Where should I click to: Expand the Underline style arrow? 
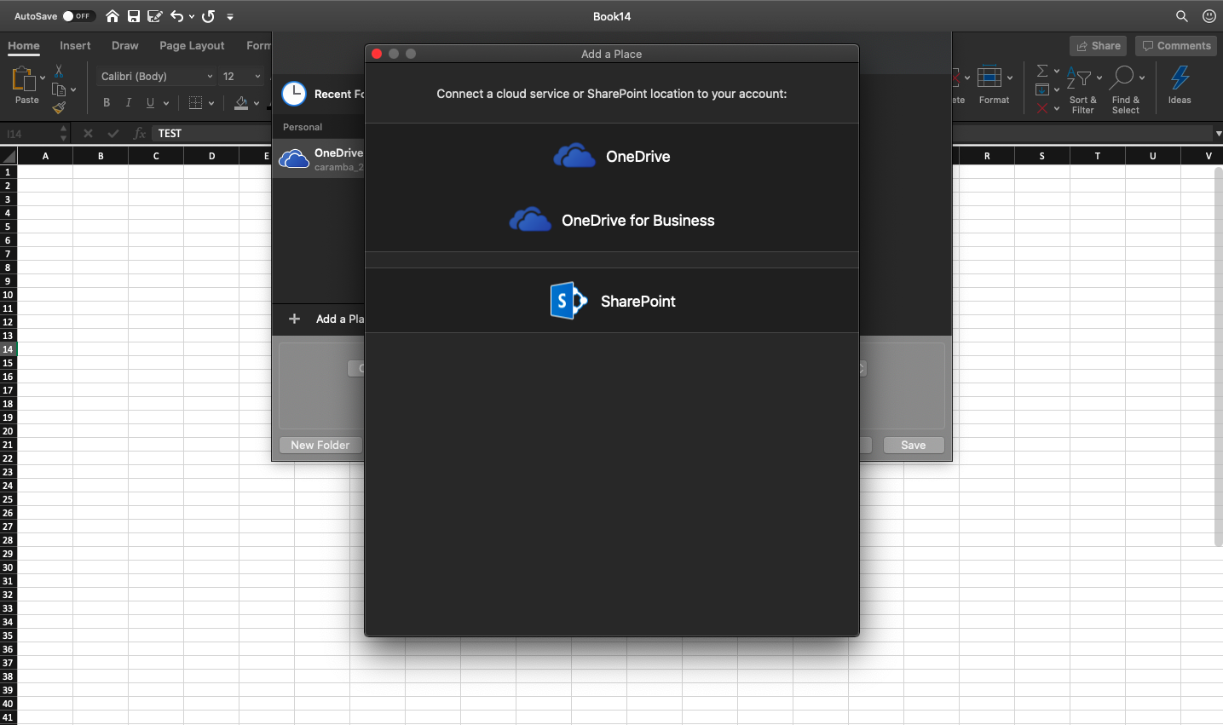166,103
